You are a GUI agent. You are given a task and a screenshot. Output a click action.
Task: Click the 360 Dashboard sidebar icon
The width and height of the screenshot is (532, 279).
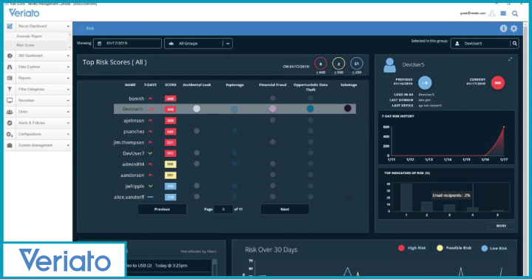coord(10,56)
